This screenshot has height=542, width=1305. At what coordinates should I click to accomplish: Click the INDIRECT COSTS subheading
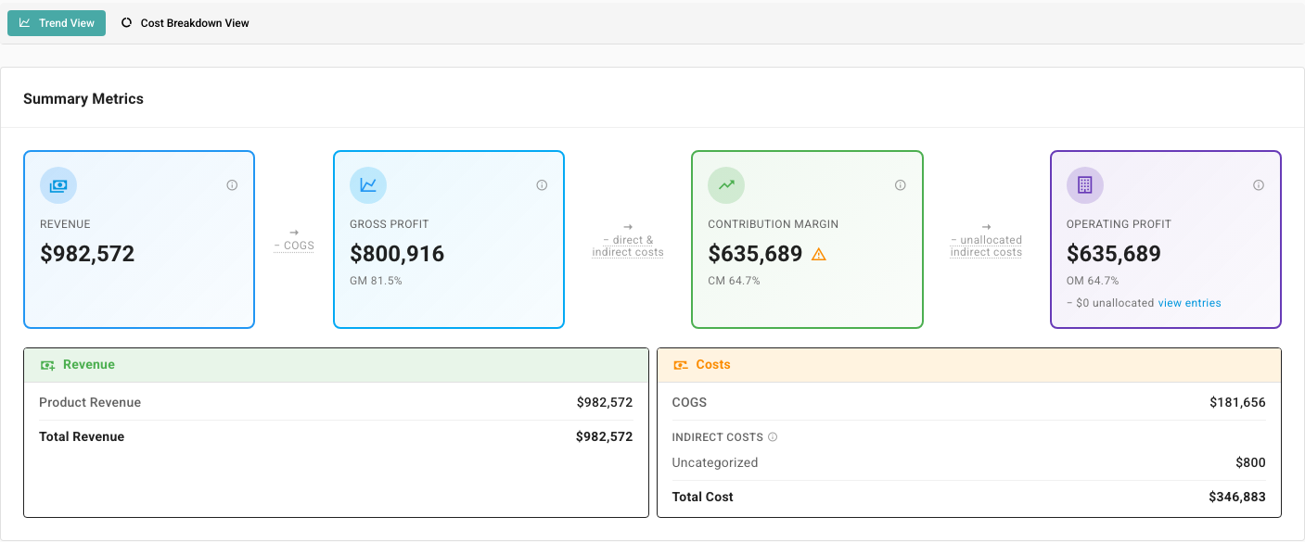coord(718,437)
